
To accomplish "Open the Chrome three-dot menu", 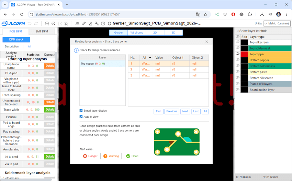I will (x=287, y=14).
